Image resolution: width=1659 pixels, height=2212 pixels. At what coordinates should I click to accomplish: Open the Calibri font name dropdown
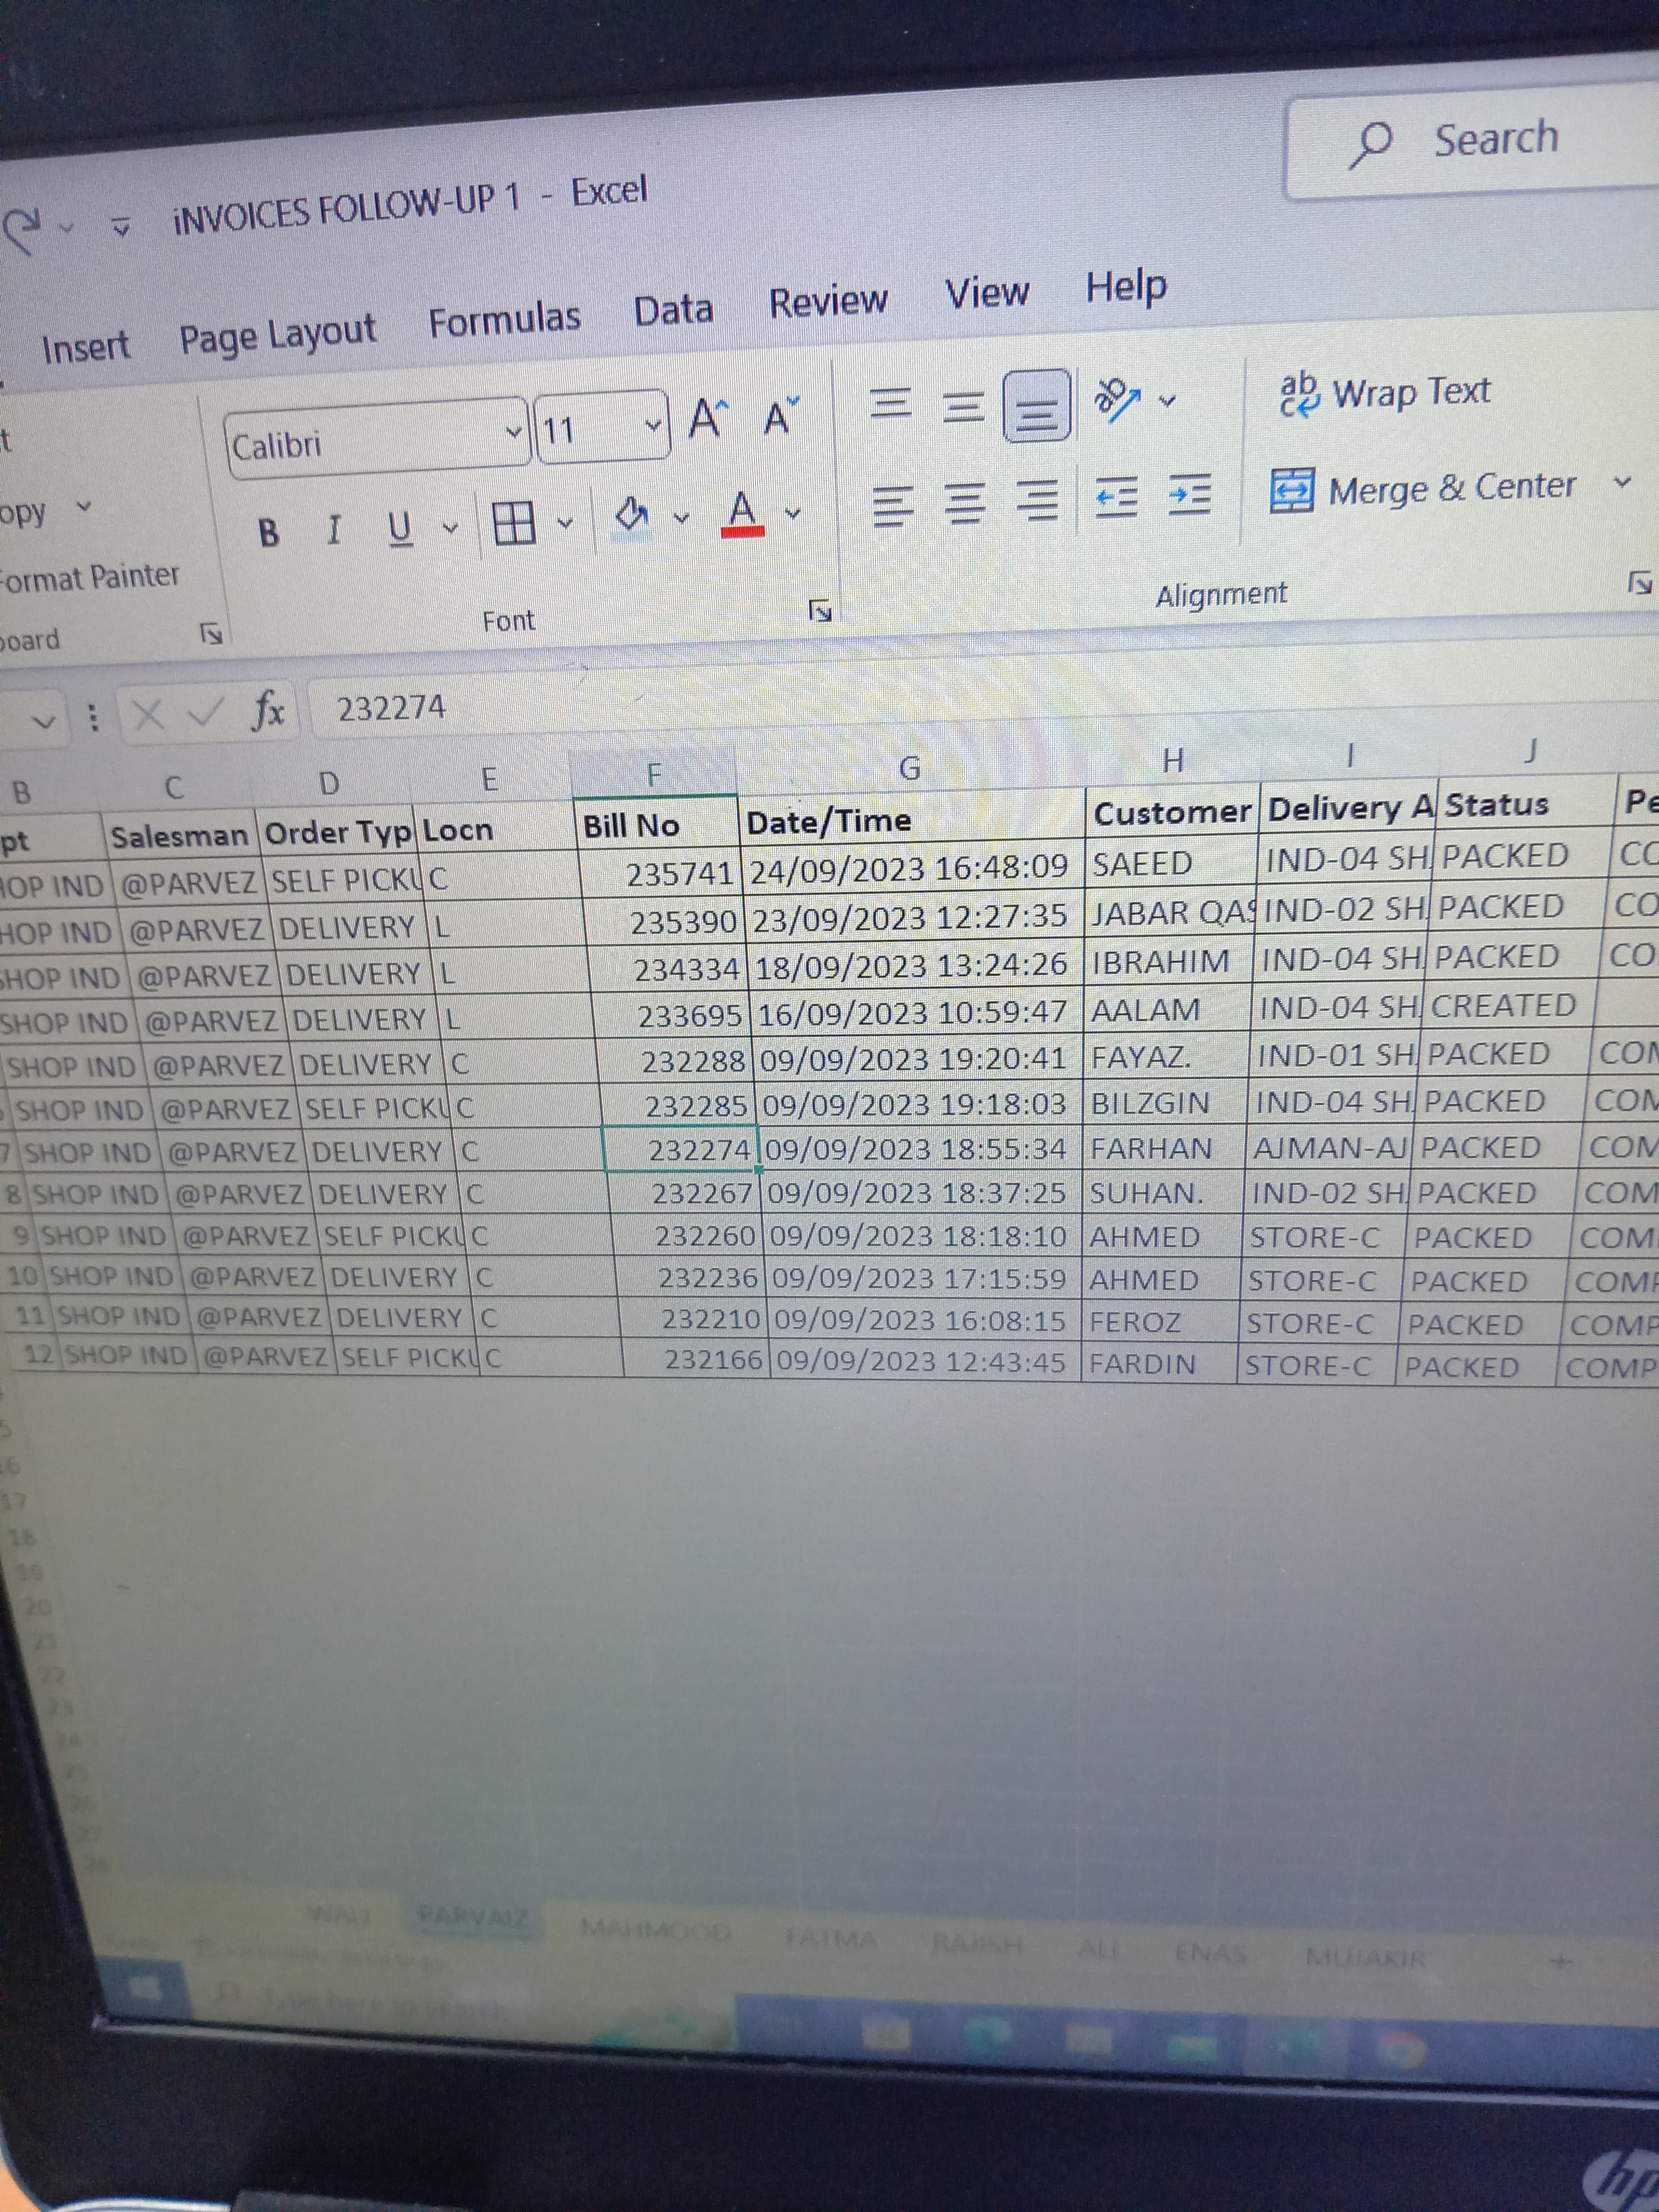513,433
